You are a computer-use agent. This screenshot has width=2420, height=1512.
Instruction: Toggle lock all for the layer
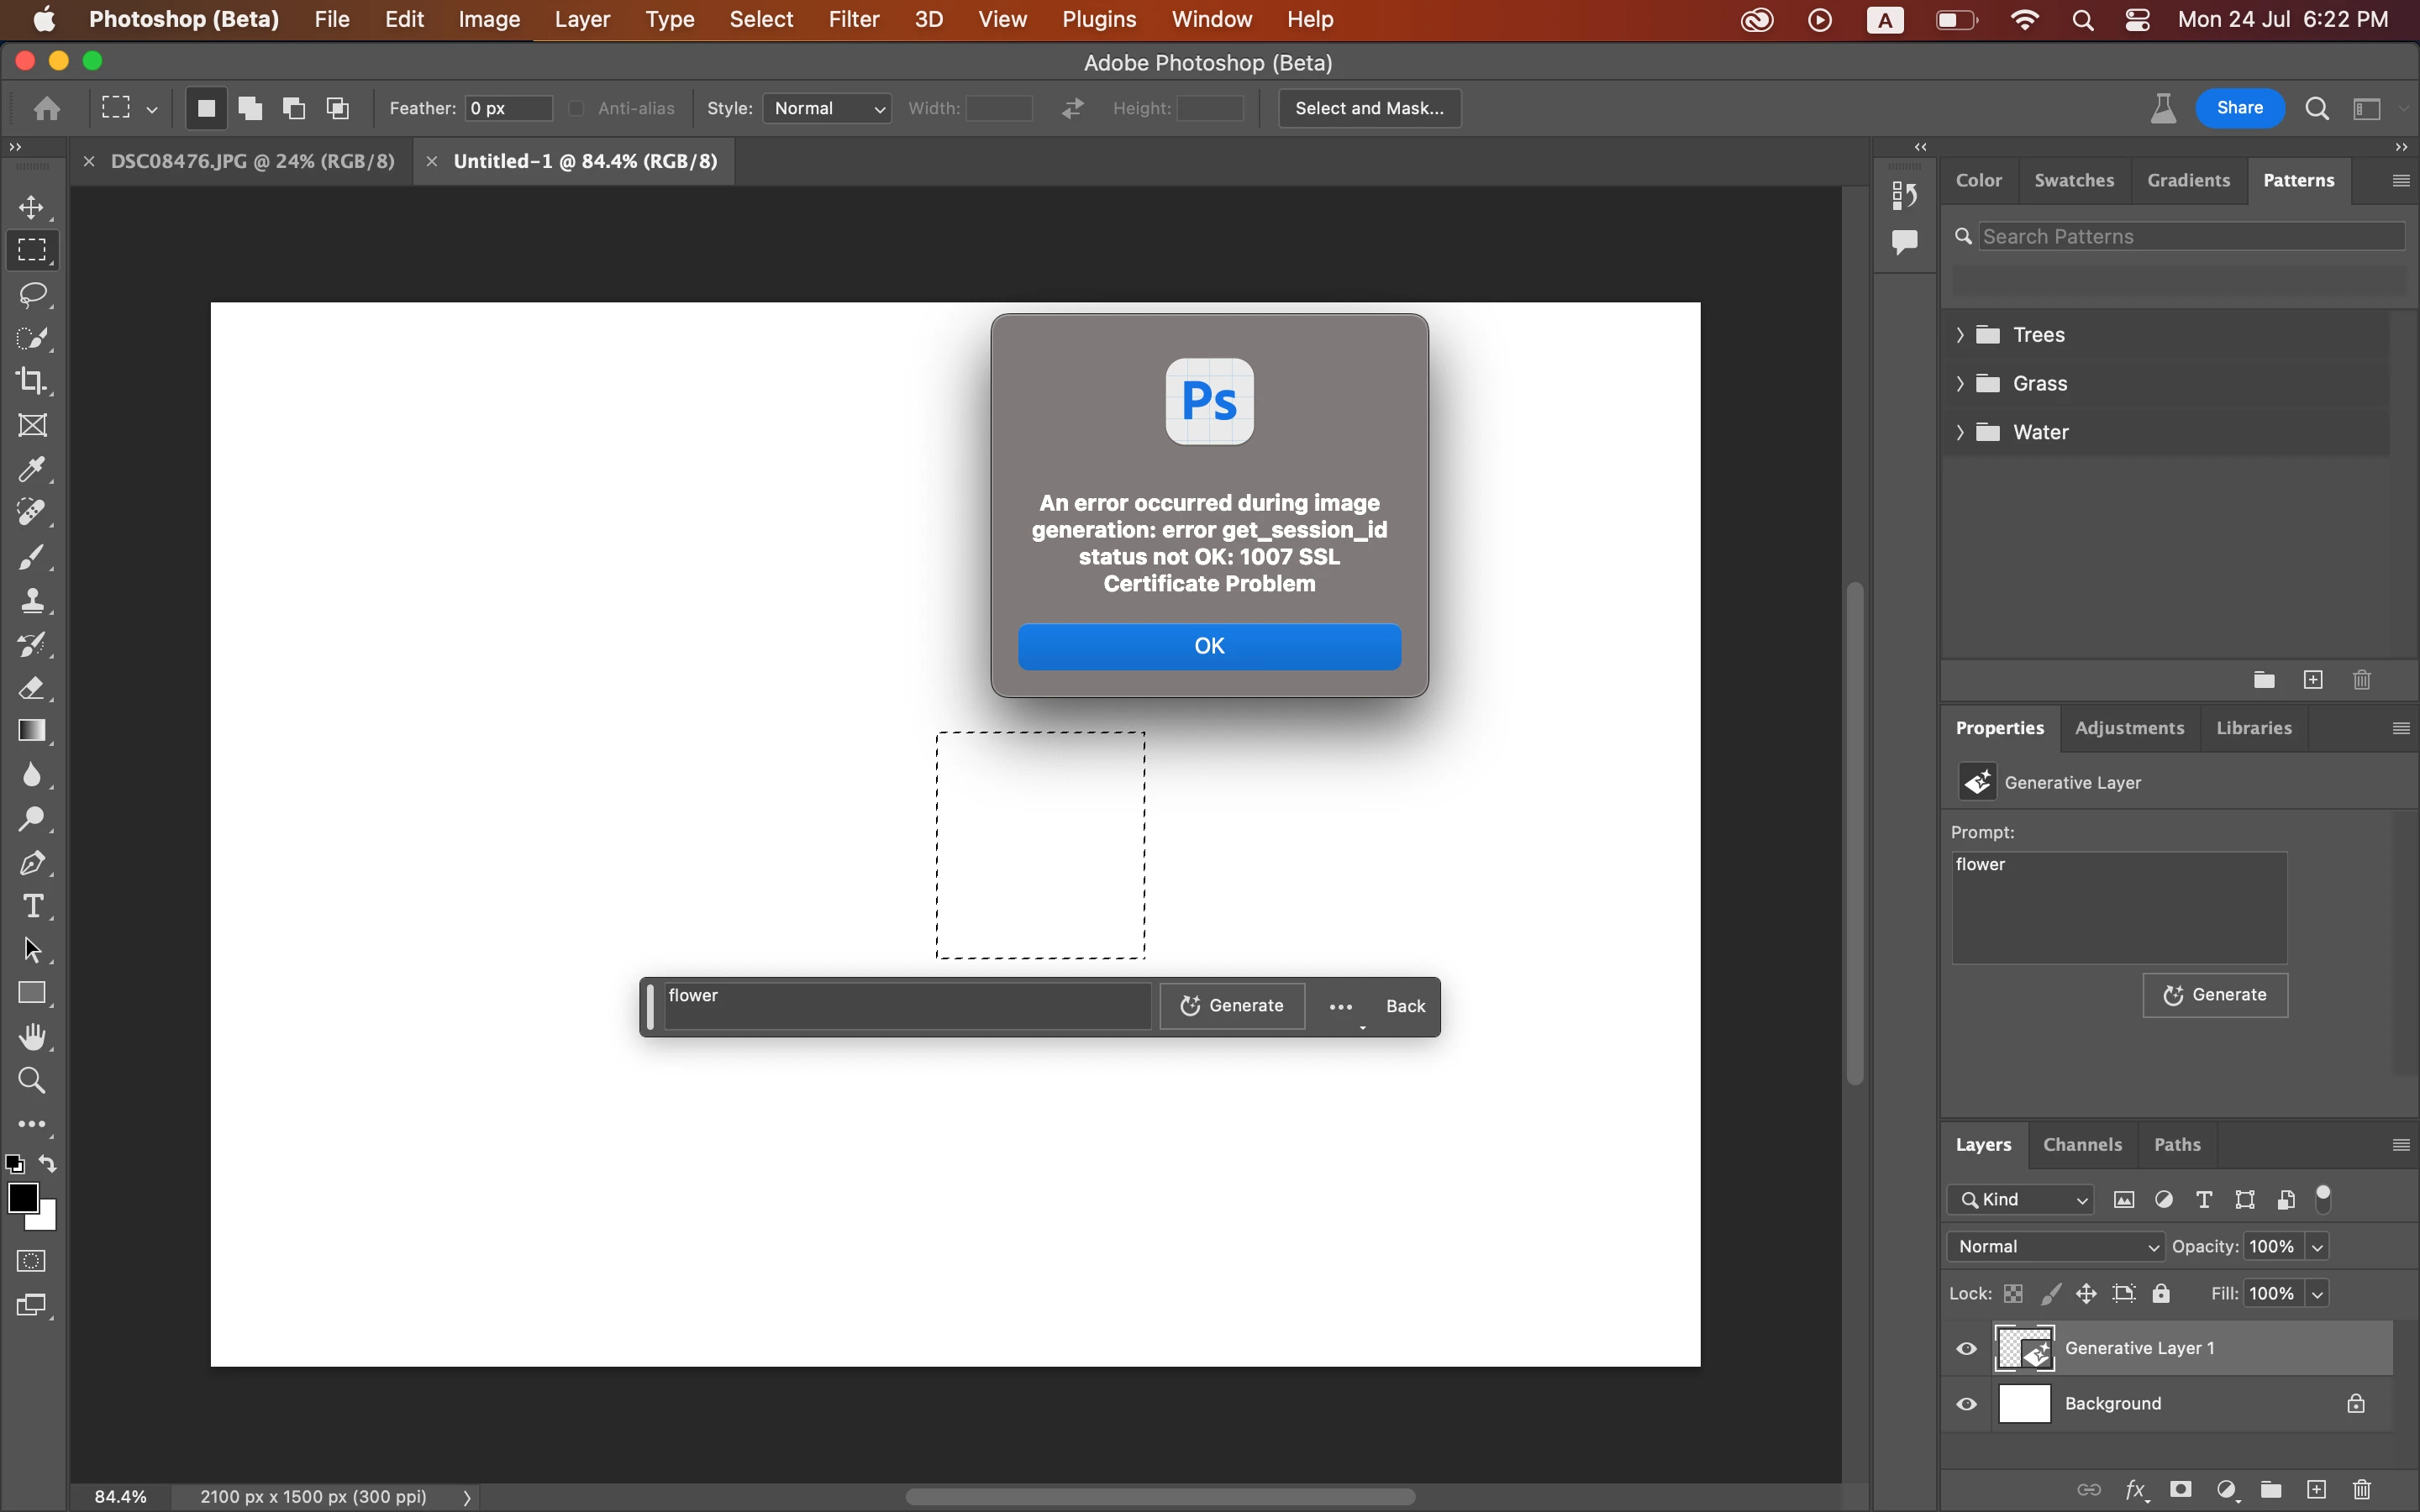coord(2161,1294)
